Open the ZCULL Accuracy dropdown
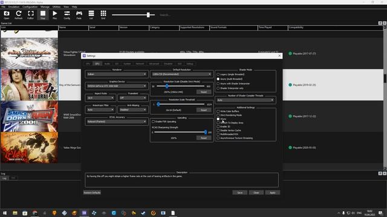Screen dimensions: 387x217 tap(116, 122)
